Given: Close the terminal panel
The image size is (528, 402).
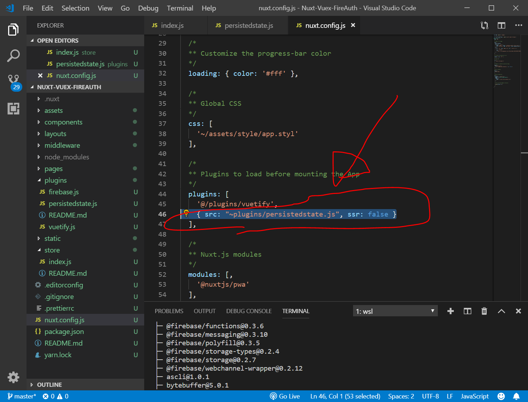Looking at the screenshot, I should (518, 311).
